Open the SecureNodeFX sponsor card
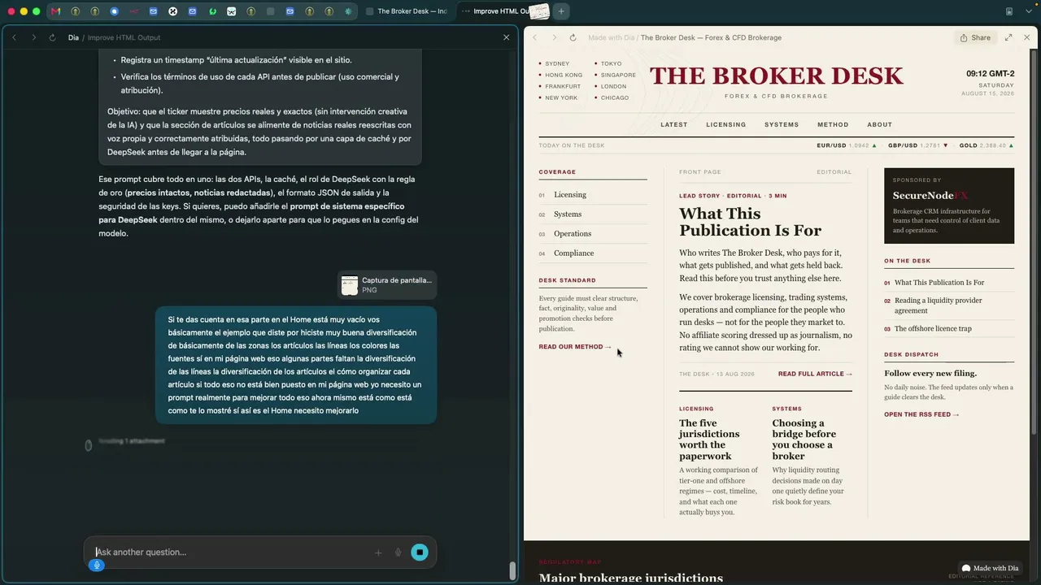The width and height of the screenshot is (1041, 585). coord(949,206)
